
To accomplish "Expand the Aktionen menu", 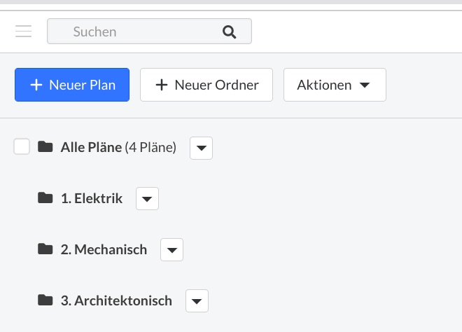I will pos(335,85).
